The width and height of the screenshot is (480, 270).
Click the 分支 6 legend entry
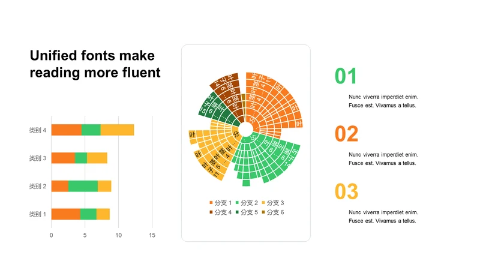click(x=273, y=212)
